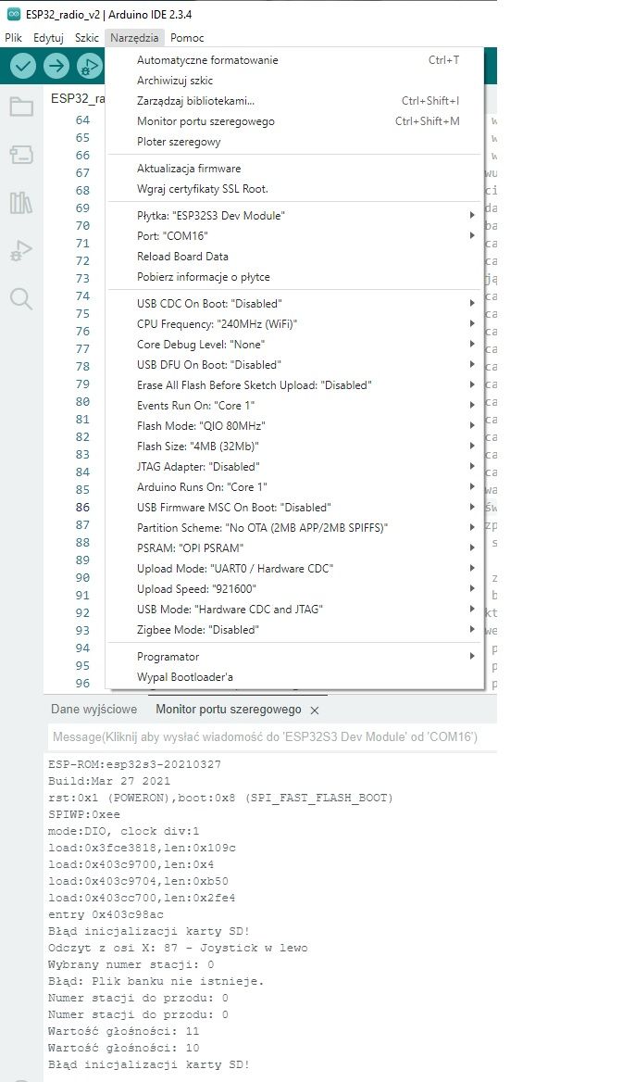
Task: Choose Aktualizacja firmware
Action: 294,169
